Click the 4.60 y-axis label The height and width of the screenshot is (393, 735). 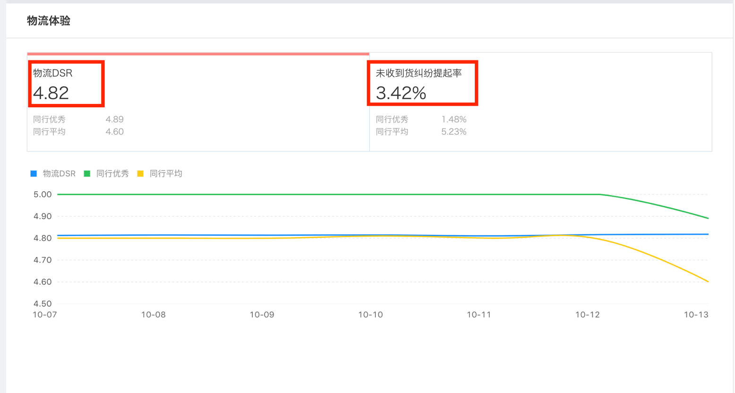click(43, 282)
